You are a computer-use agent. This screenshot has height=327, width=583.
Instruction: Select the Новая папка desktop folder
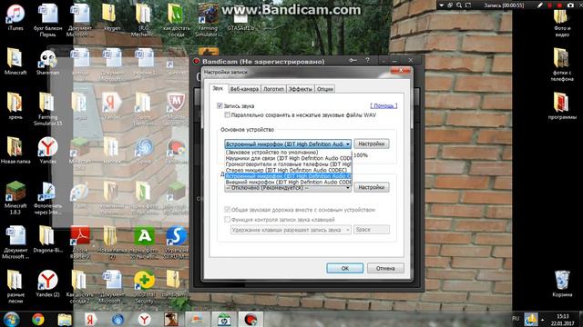[x=15, y=150]
